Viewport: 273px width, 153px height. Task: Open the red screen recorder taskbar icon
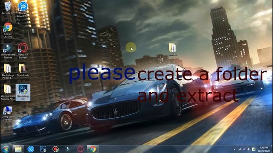click(x=55, y=149)
